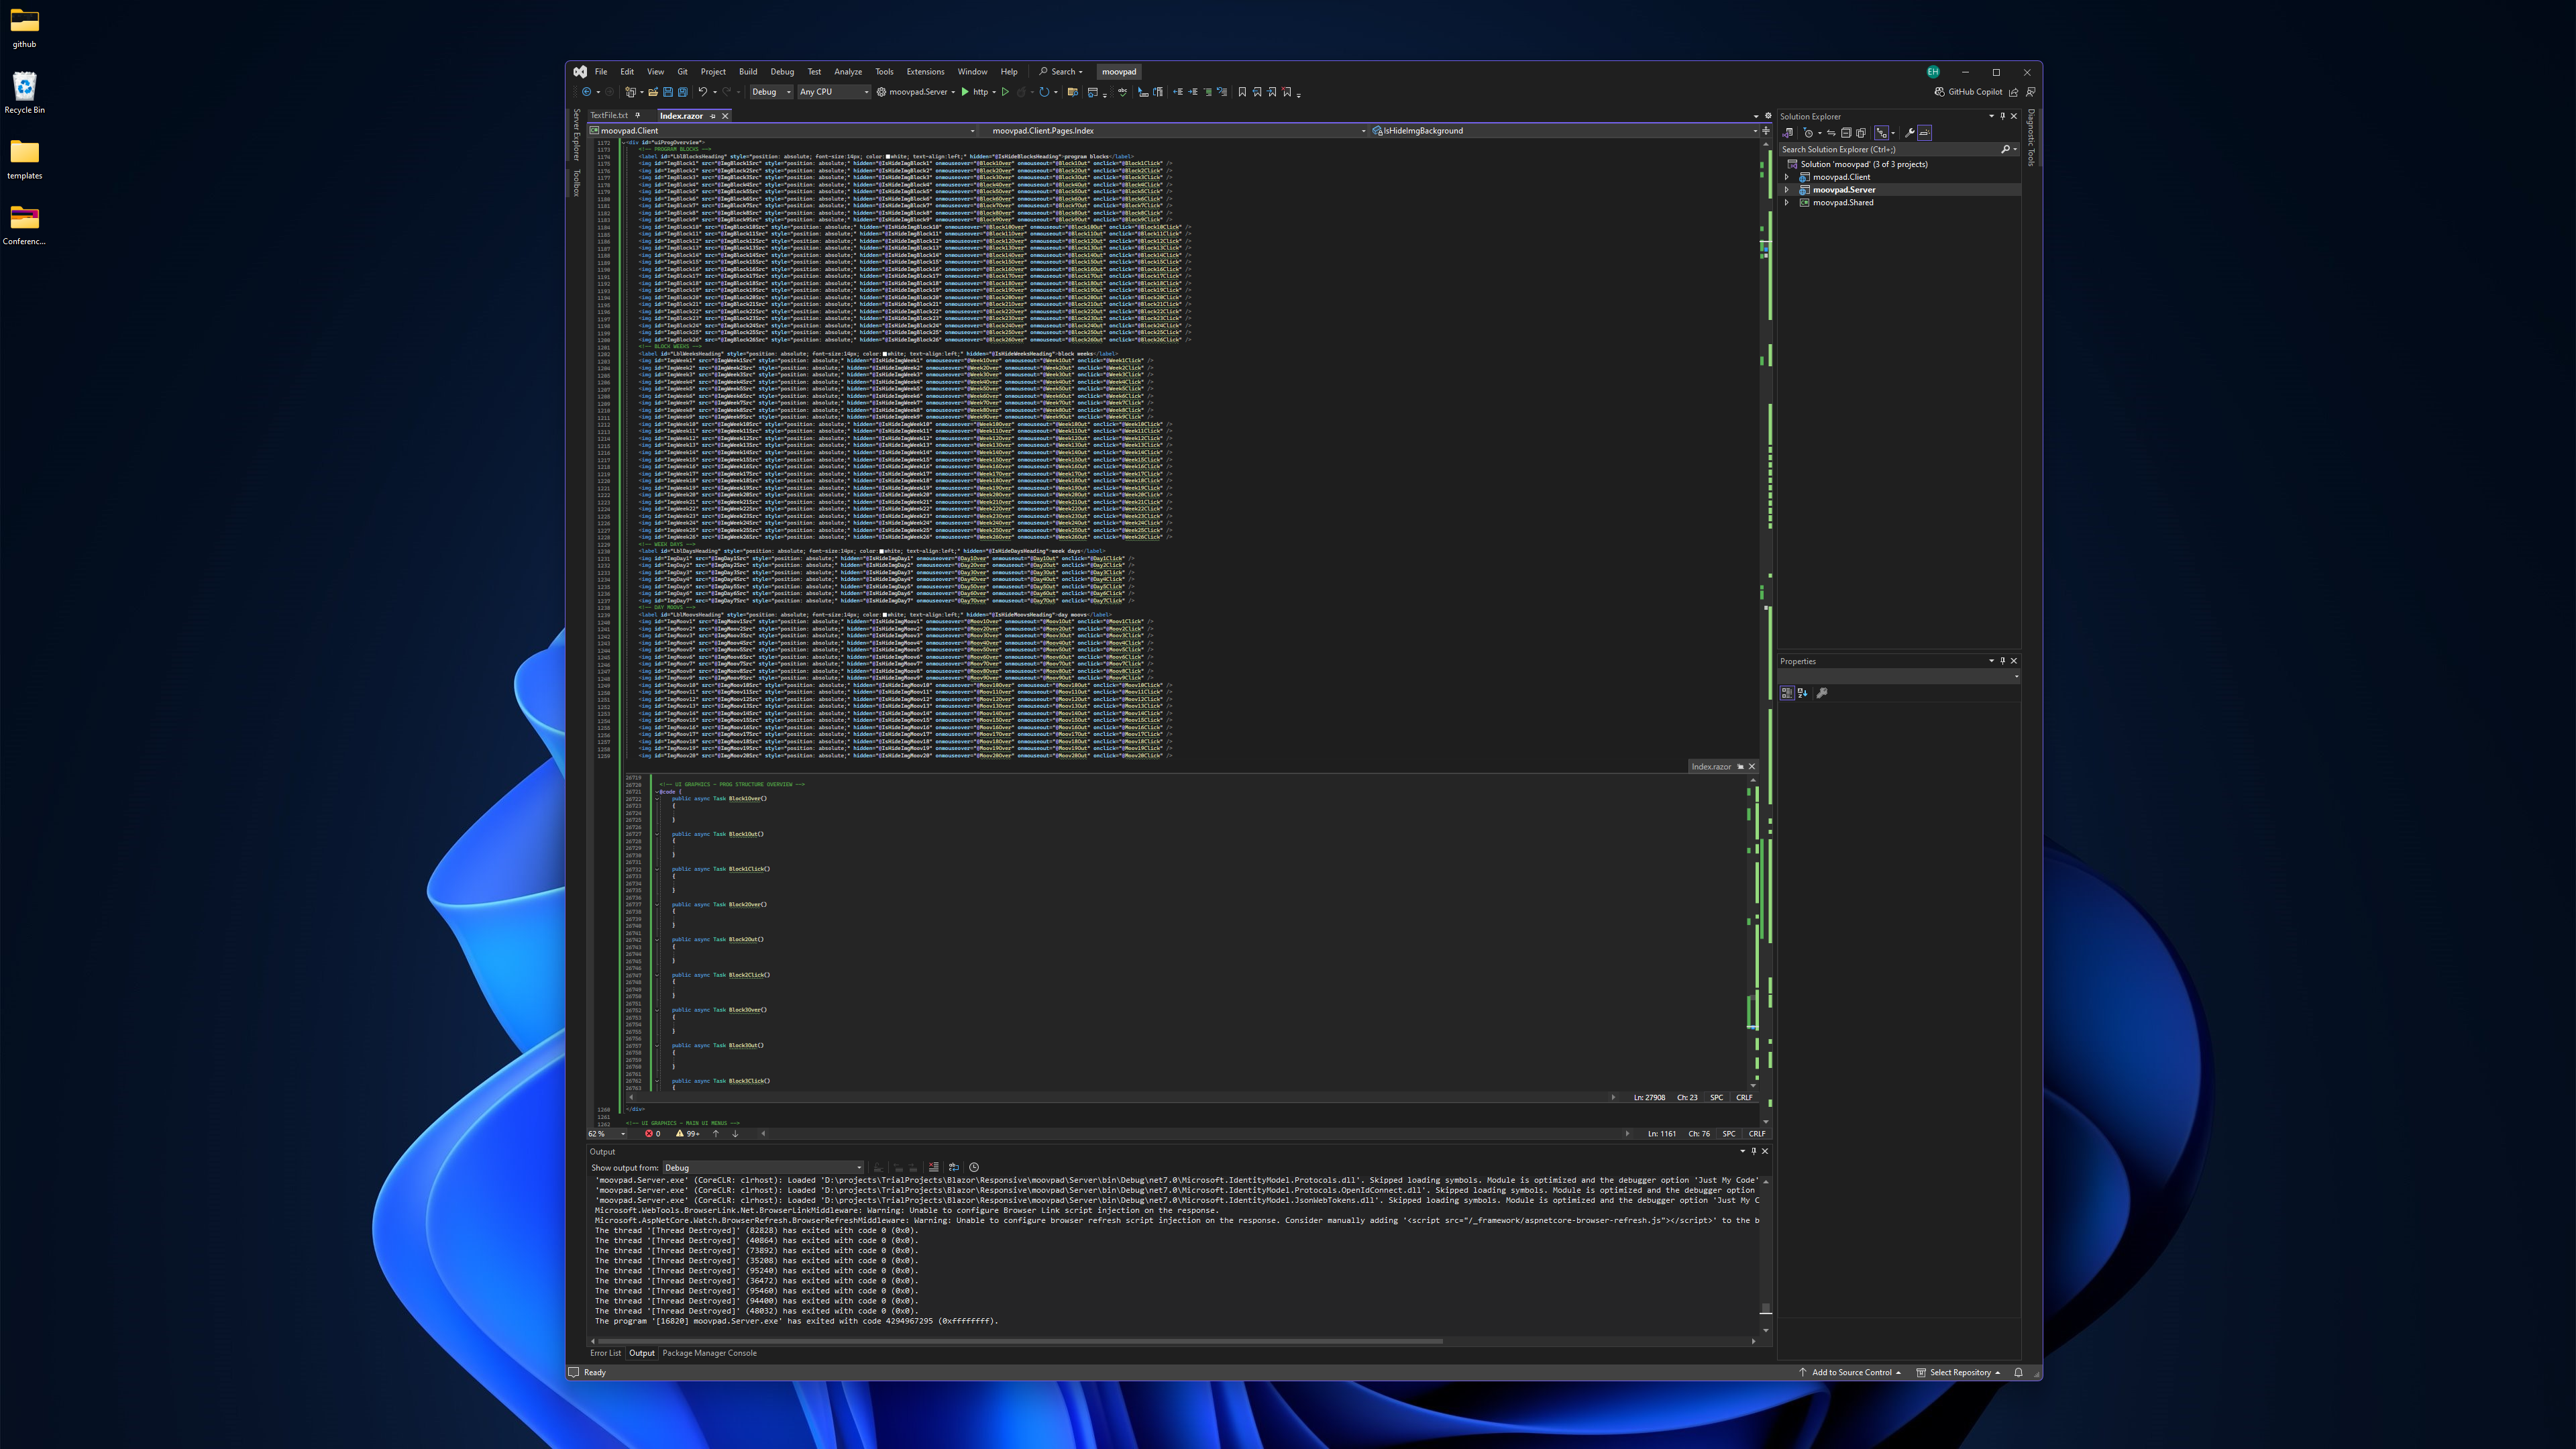Toggle Word Wrap in Output panel
The width and height of the screenshot is (2576, 1449).
[953, 1167]
